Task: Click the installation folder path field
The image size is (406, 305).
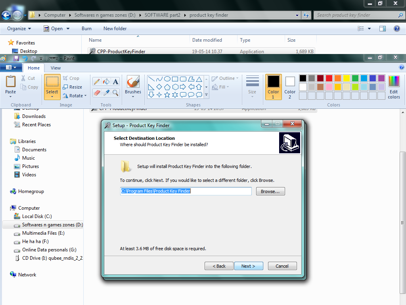Action: [186, 191]
